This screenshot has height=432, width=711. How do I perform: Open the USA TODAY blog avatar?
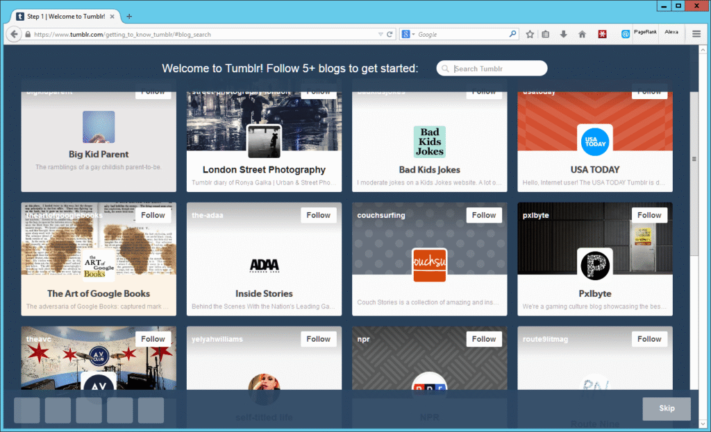pos(594,141)
